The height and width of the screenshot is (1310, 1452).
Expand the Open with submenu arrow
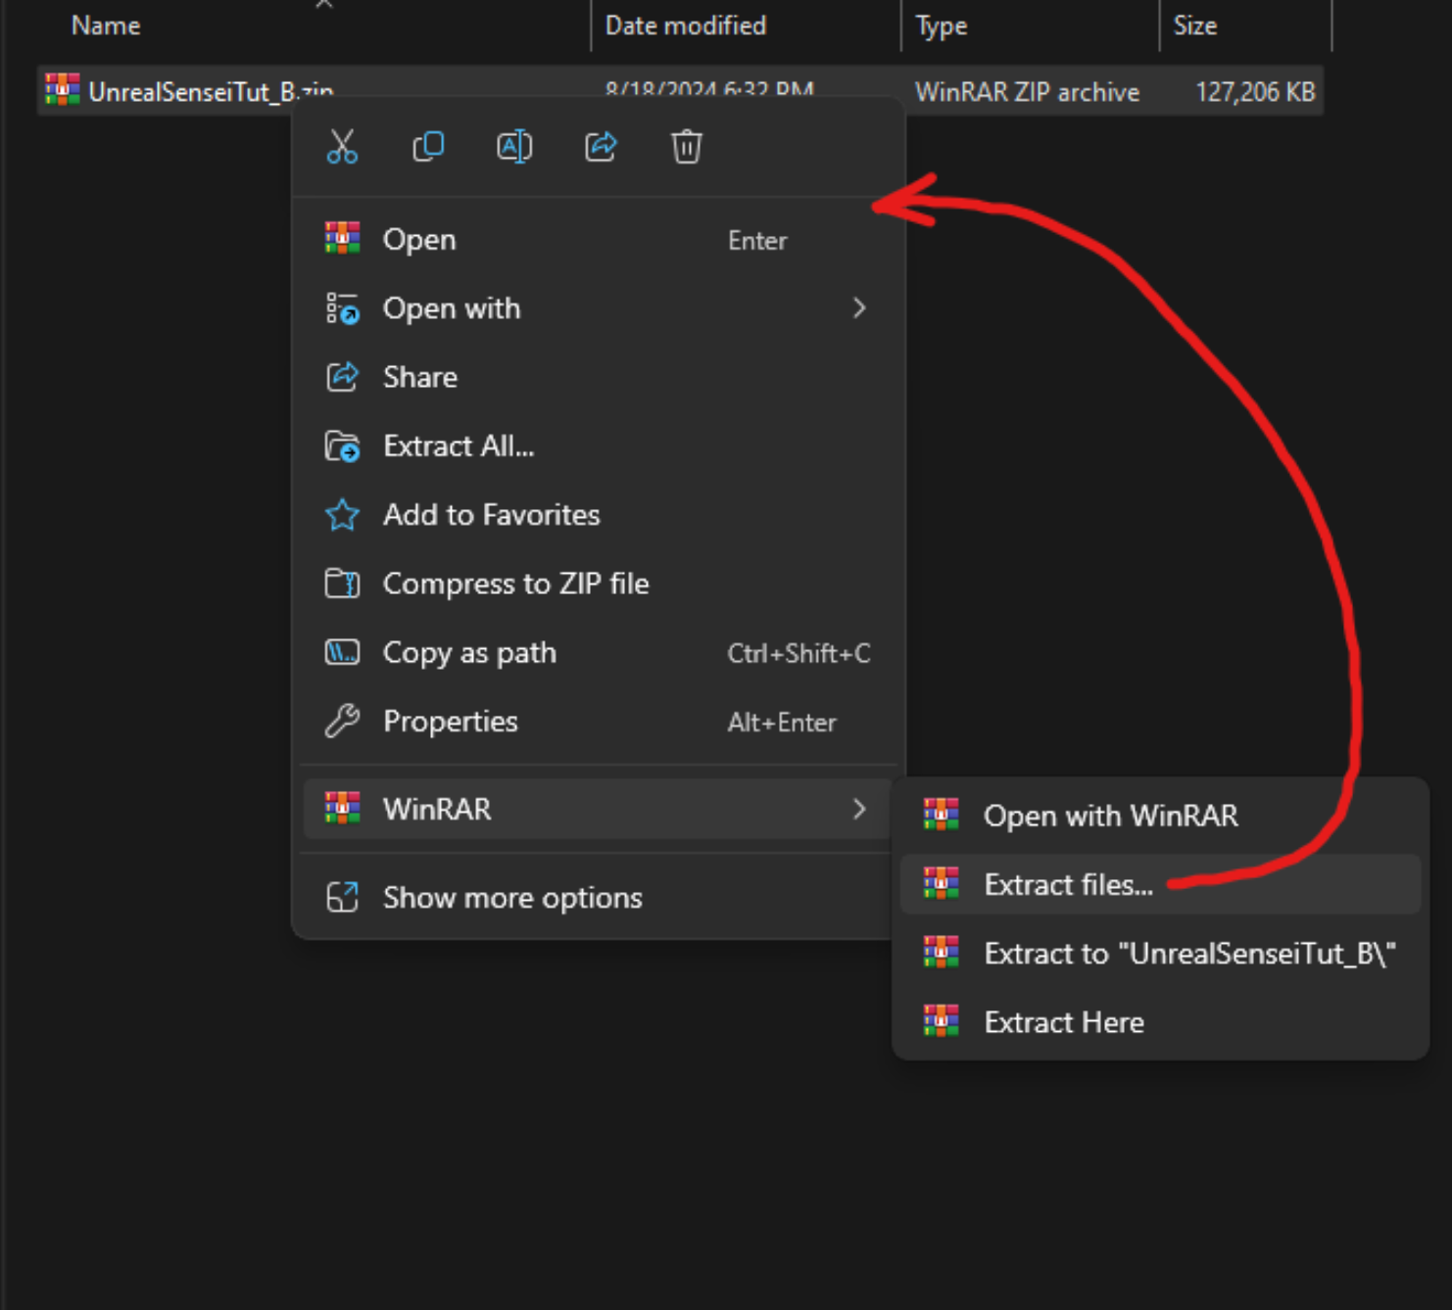pyautogui.click(x=859, y=308)
